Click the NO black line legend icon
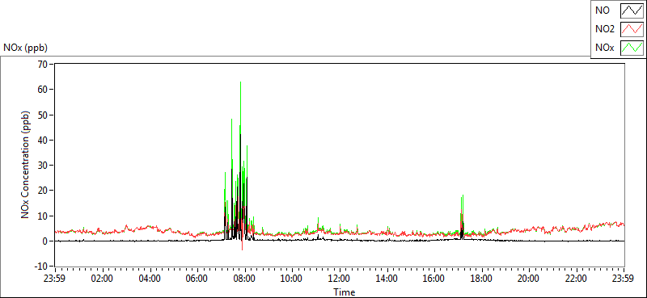Image resolution: width=647 pixels, height=298 pixels. (632, 10)
